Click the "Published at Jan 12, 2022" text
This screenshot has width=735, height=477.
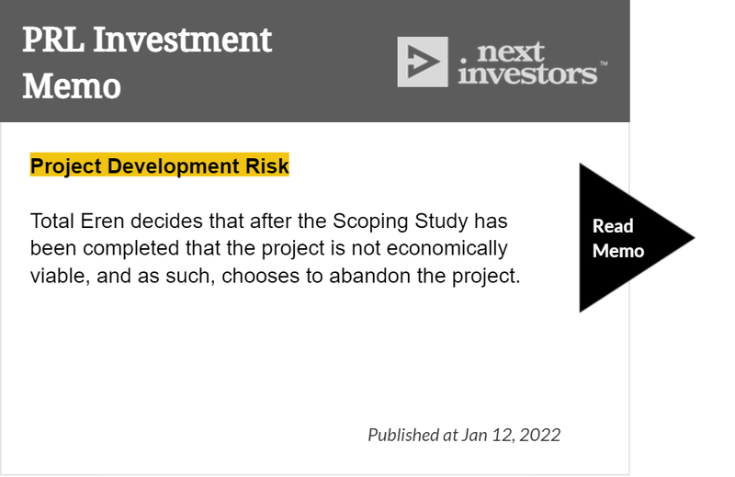pos(464,435)
